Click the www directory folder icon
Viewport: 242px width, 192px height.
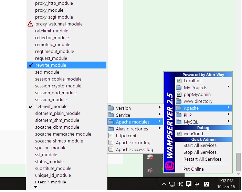pos(179,101)
